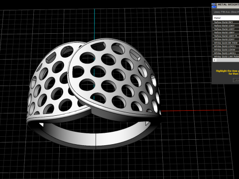239x179 pixels.
Task: Click the Calculate button in Metal Weight panel
Action: 236,80
